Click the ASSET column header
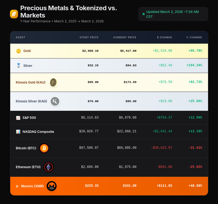 (x=20, y=37)
